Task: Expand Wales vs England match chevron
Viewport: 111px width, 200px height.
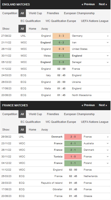Action: click(108, 56)
